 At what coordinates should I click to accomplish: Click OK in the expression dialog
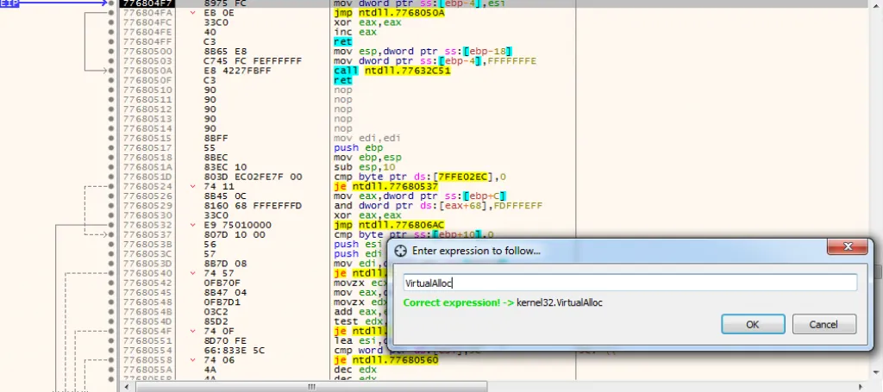(x=753, y=325)
